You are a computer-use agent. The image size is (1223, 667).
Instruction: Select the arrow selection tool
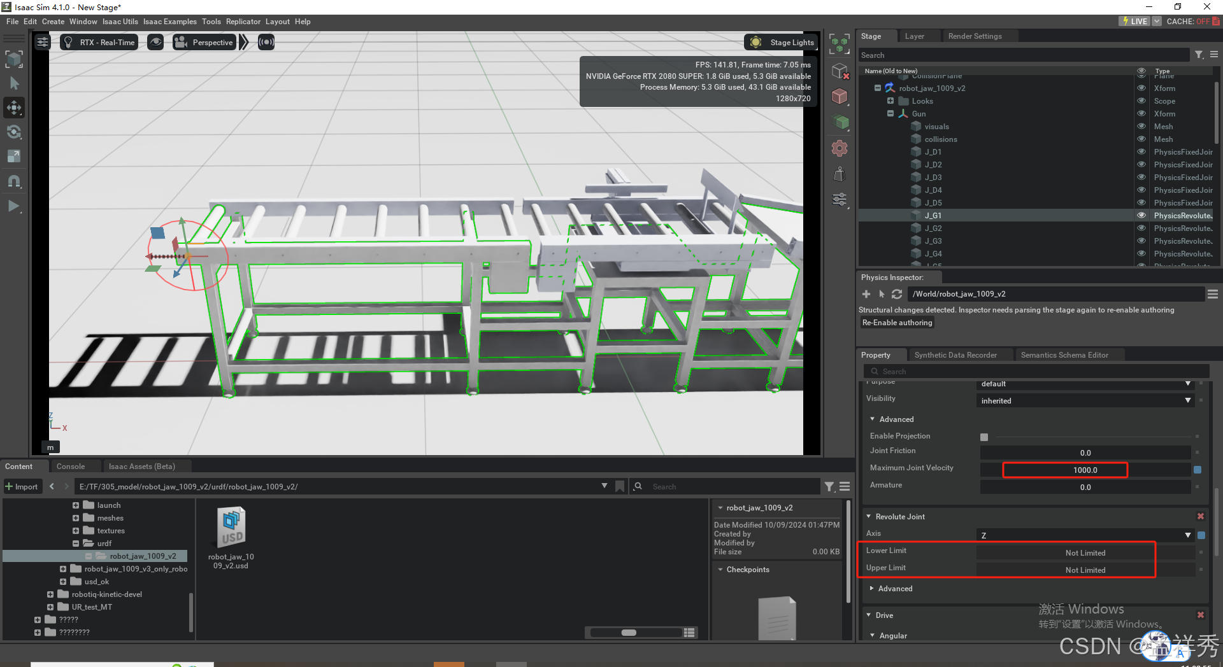coord(14,83)
